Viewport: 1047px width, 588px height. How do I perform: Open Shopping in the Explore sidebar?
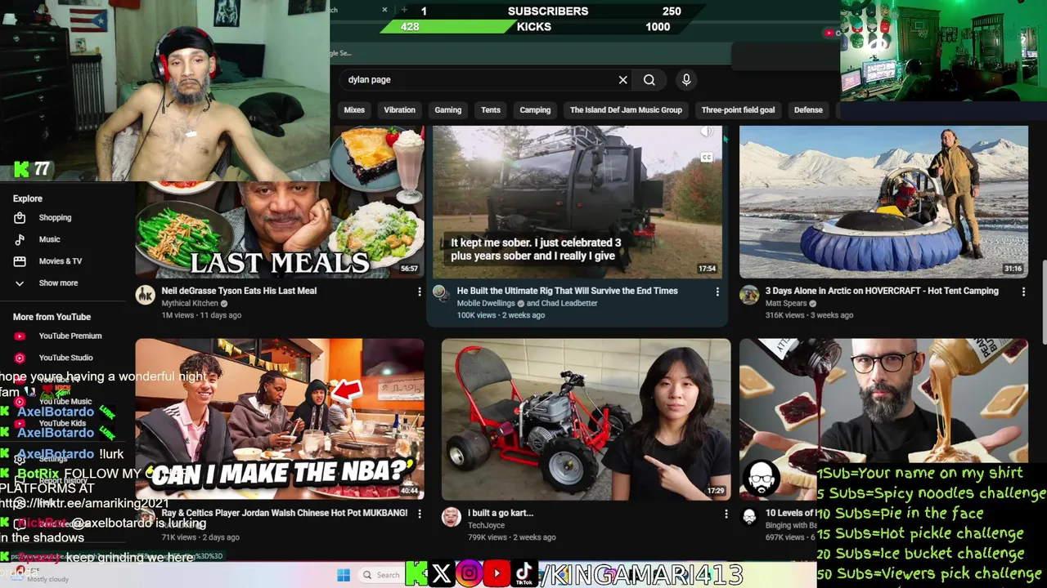55,218
